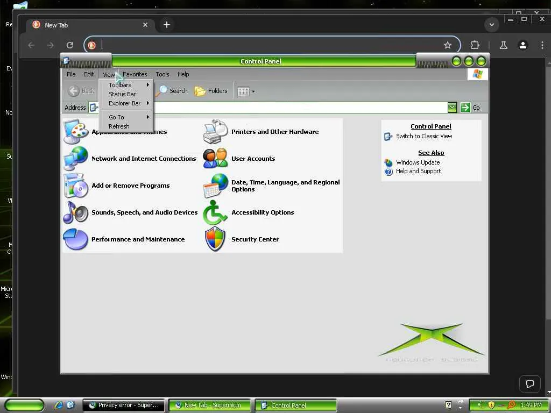Open Performance and Maintenance pie icon
The width and height of the screenshot is (551, 413).
(x=75, y=239)
